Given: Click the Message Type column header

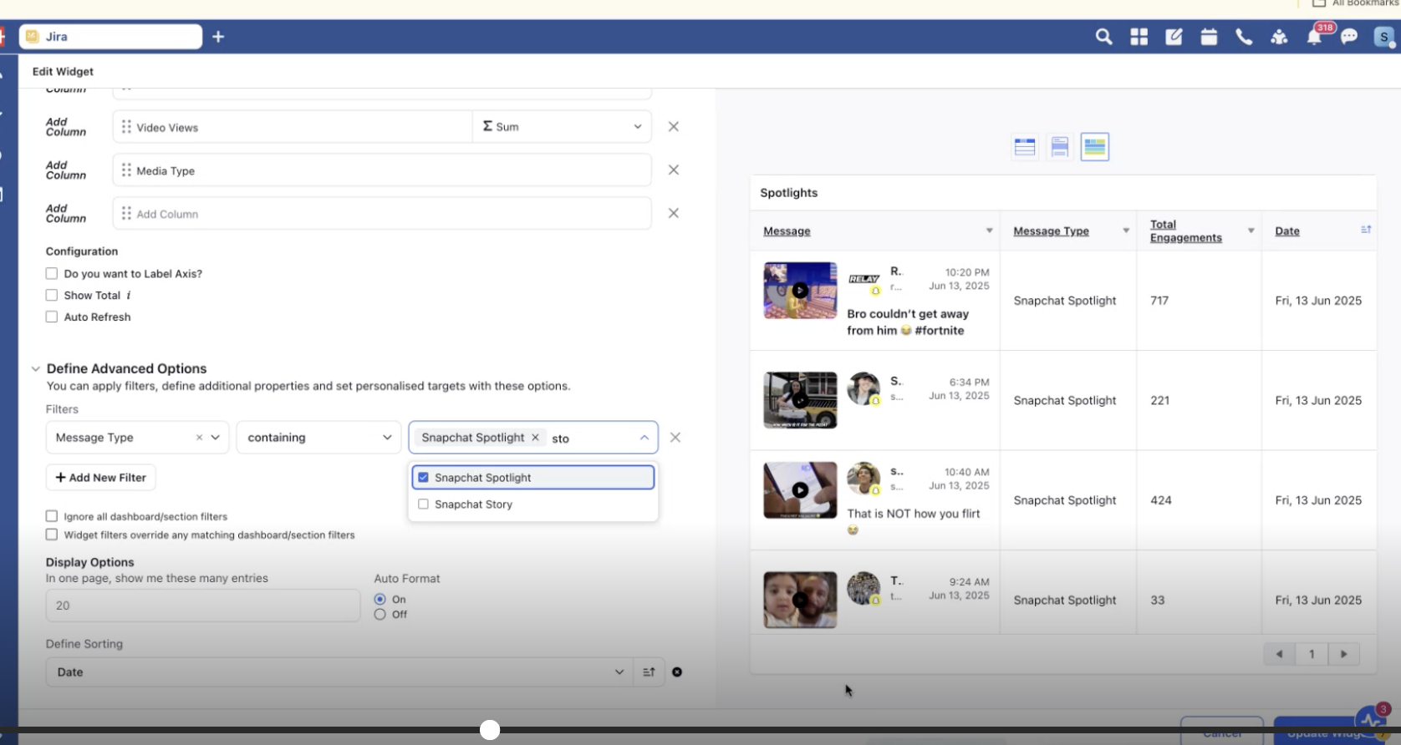Looking at the screenshot, I should [x=1051, y=231].
